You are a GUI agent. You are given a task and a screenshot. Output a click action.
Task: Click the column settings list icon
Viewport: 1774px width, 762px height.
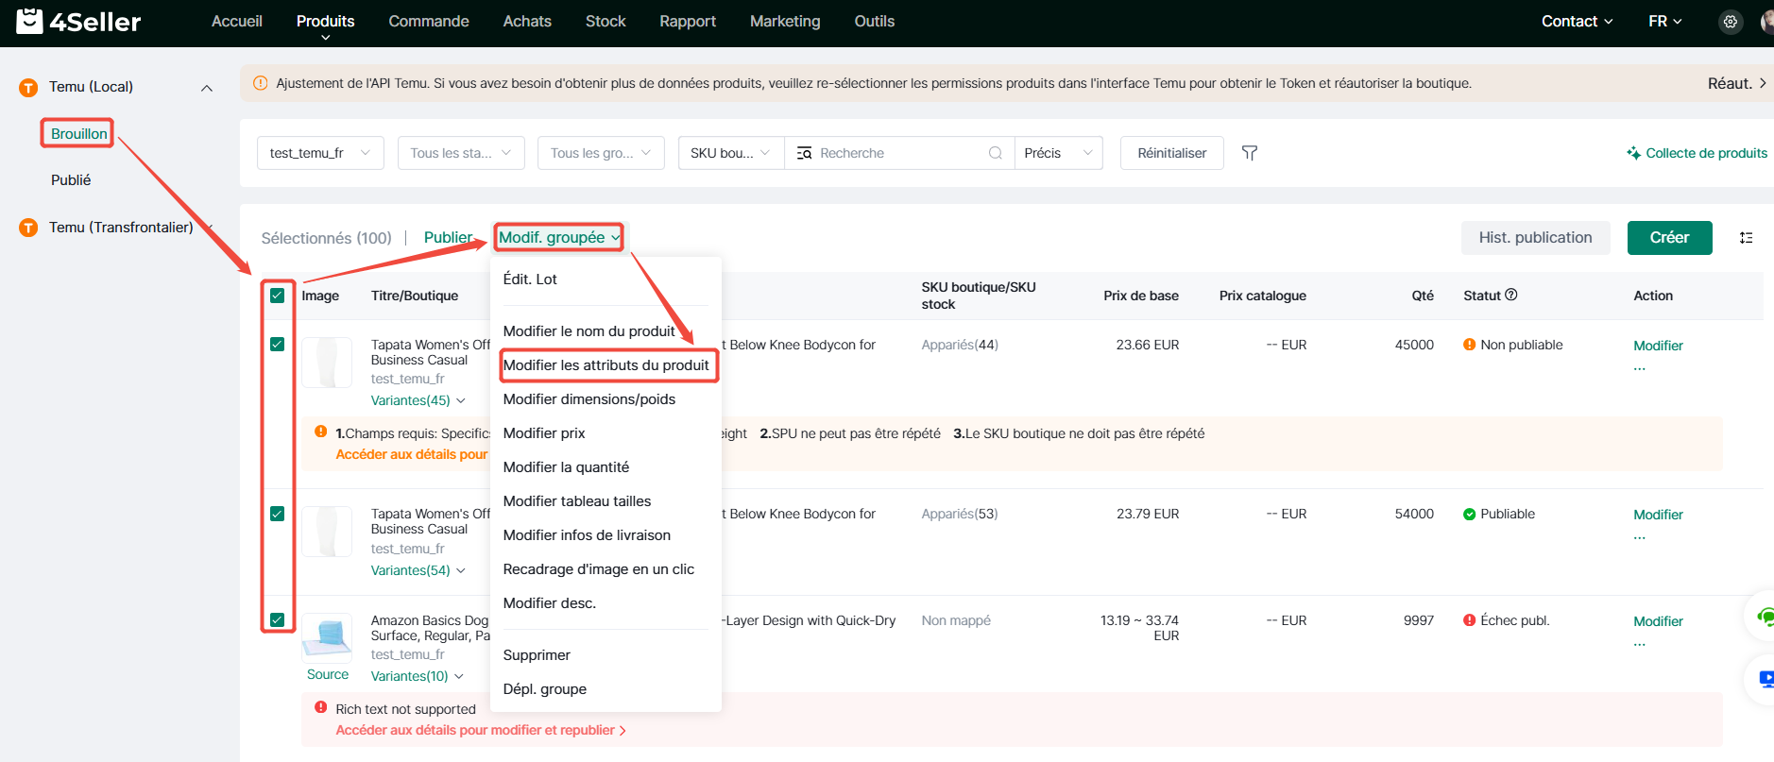tap(1746, 238)
